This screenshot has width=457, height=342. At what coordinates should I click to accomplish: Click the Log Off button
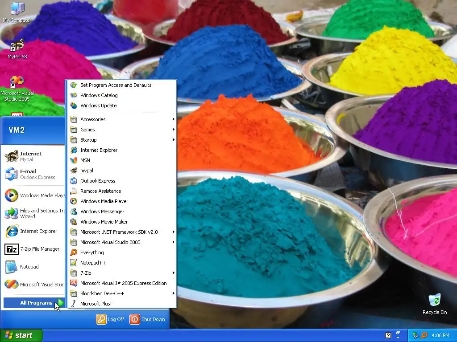[x=111, y=319]
